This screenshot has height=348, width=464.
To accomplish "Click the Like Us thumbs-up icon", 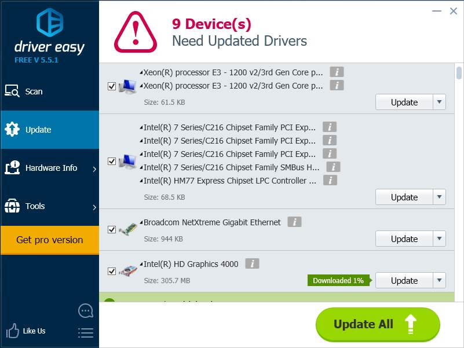I will (x=13, y=331).
